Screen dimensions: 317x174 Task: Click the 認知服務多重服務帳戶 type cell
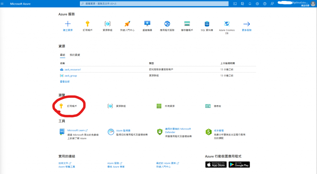[x=161, y=69]
